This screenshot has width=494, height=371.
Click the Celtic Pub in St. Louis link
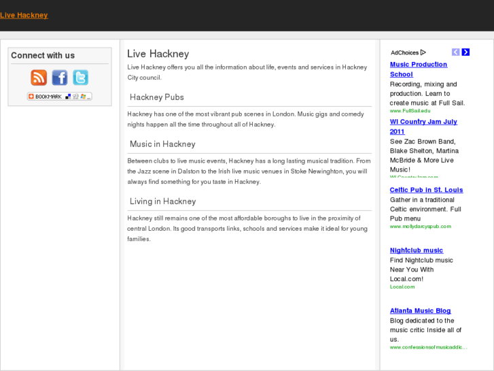426,190
